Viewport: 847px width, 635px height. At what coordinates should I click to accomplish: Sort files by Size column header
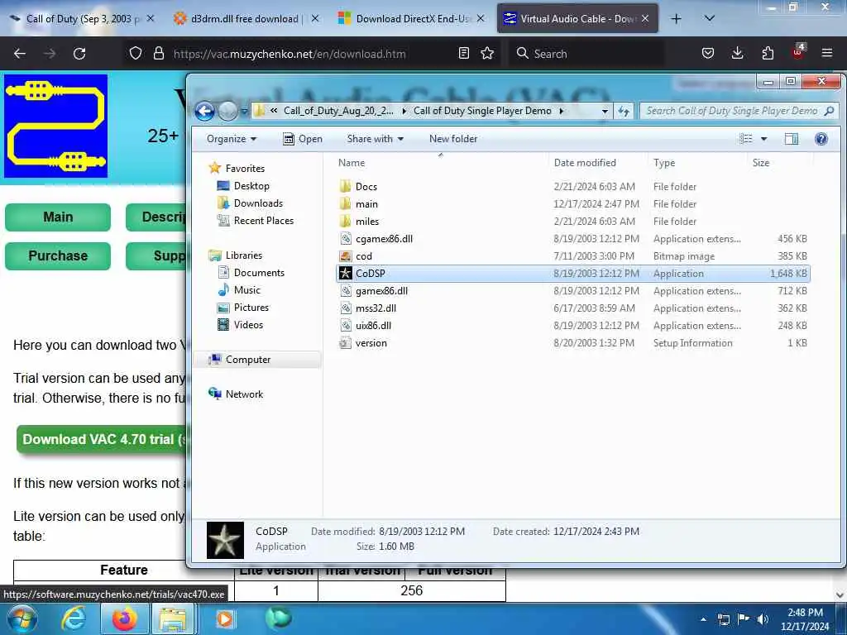click(x=779, y=163)
